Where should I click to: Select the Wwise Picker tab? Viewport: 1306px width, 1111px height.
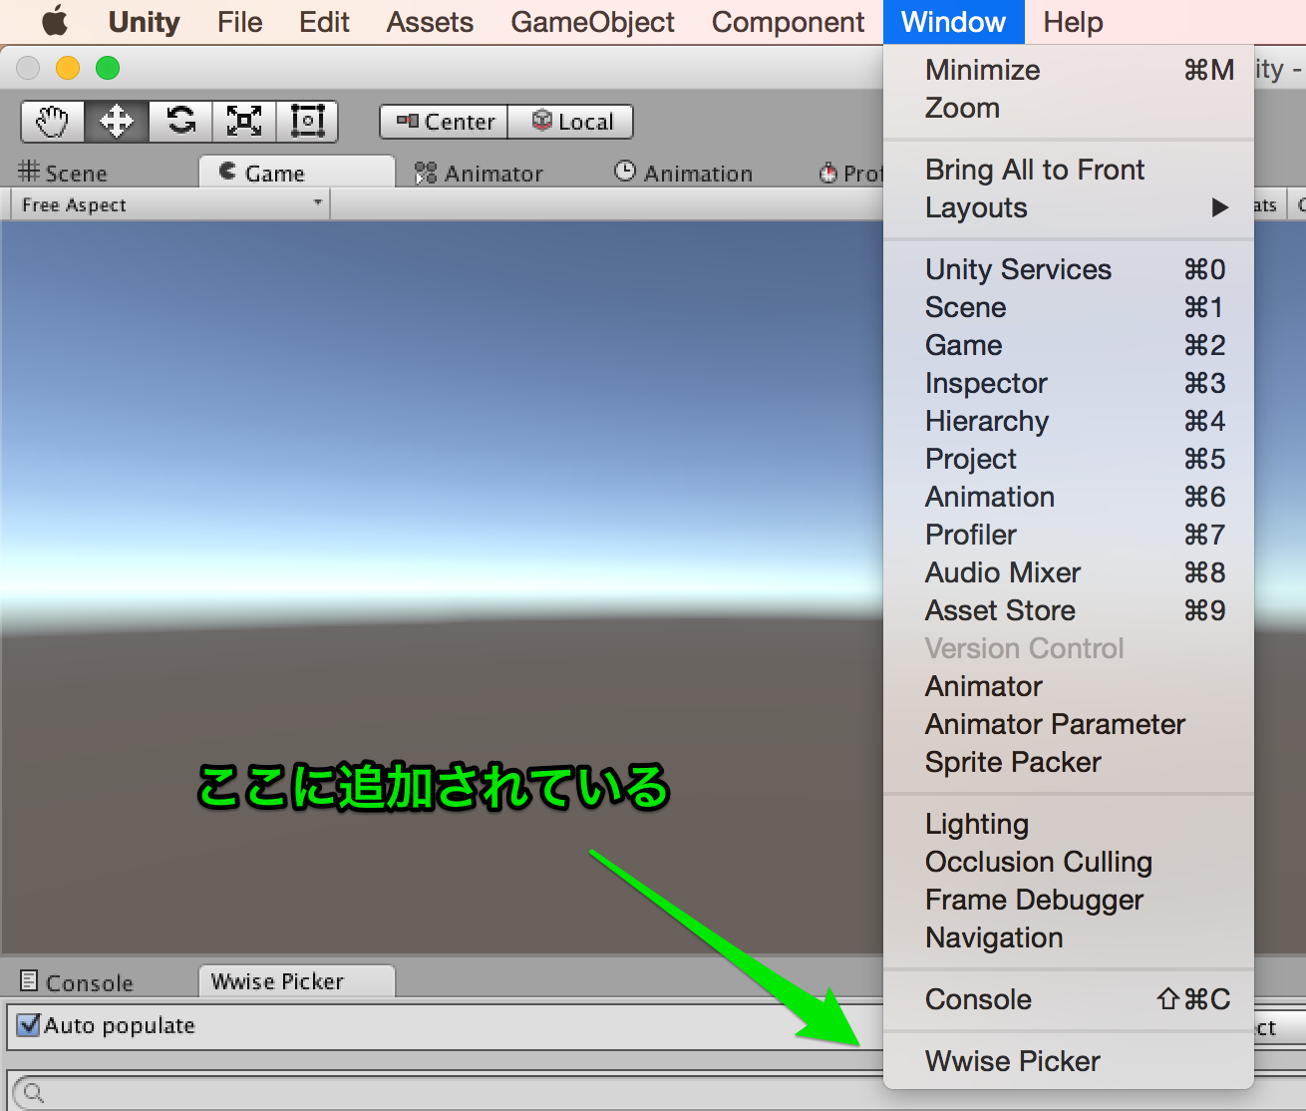(297, 981)
